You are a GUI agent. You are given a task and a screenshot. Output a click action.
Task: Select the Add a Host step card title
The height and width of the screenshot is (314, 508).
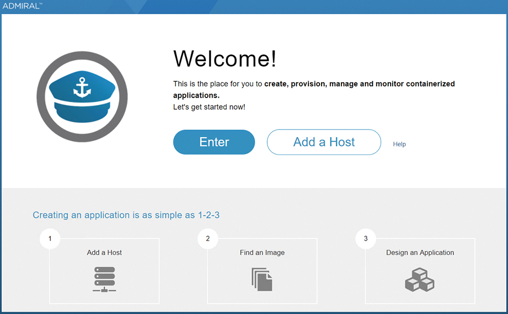click(104, 253)
